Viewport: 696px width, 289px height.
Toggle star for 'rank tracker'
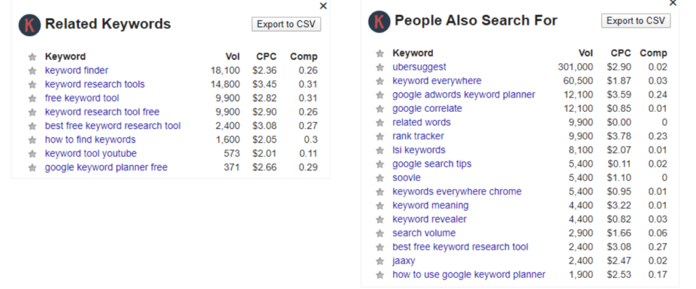(379, 136)
